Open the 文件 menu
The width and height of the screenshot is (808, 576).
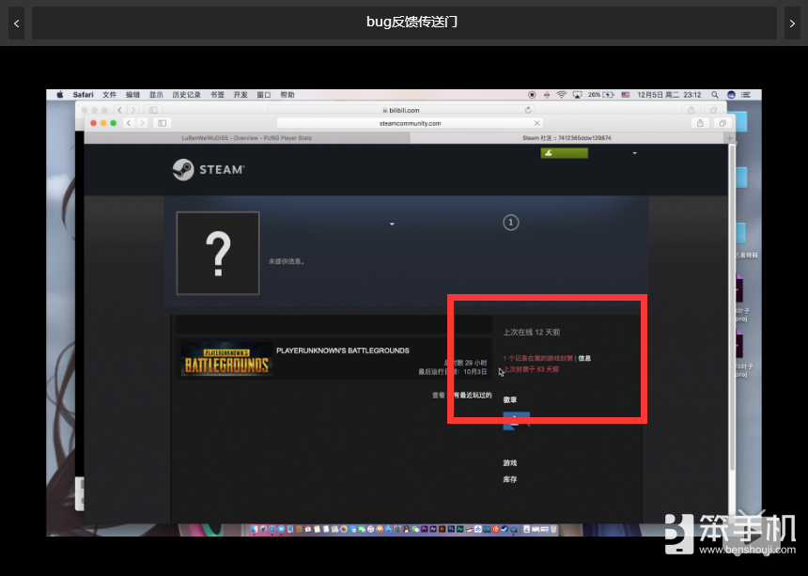[x=109, y=95]
